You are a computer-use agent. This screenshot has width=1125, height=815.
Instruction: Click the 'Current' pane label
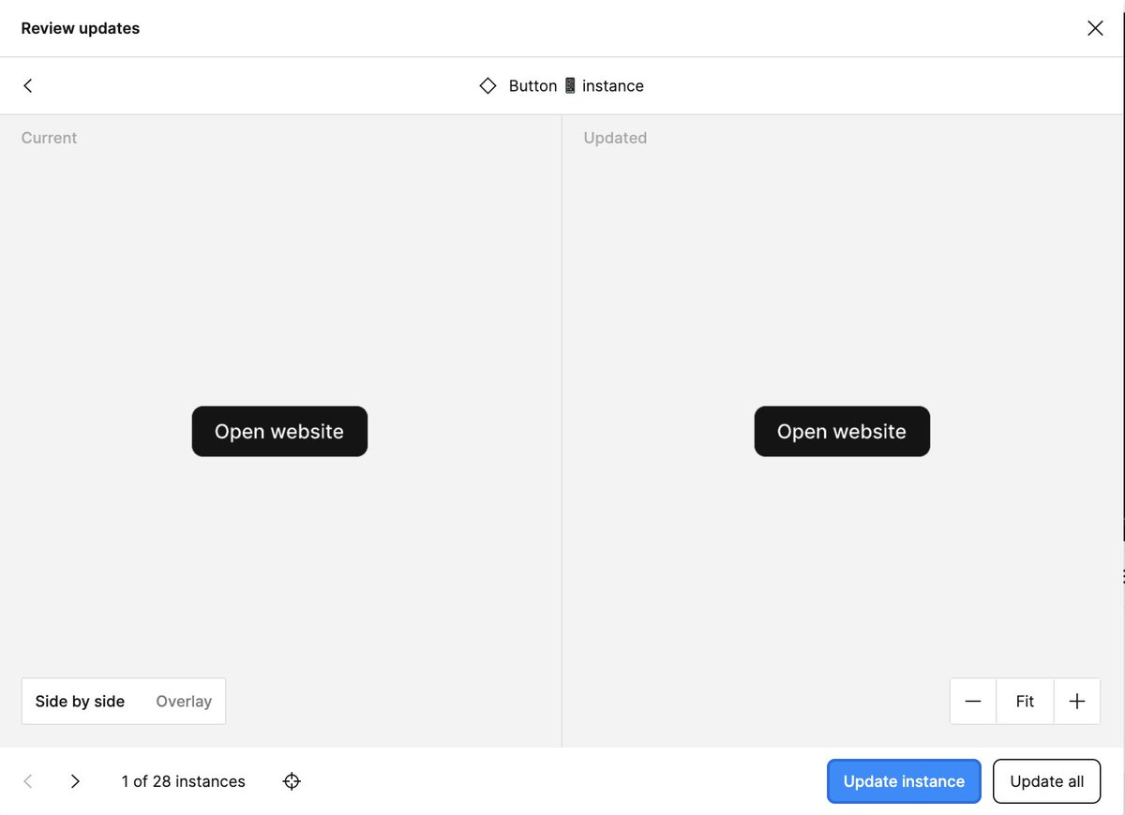click(x=49, y=138)
